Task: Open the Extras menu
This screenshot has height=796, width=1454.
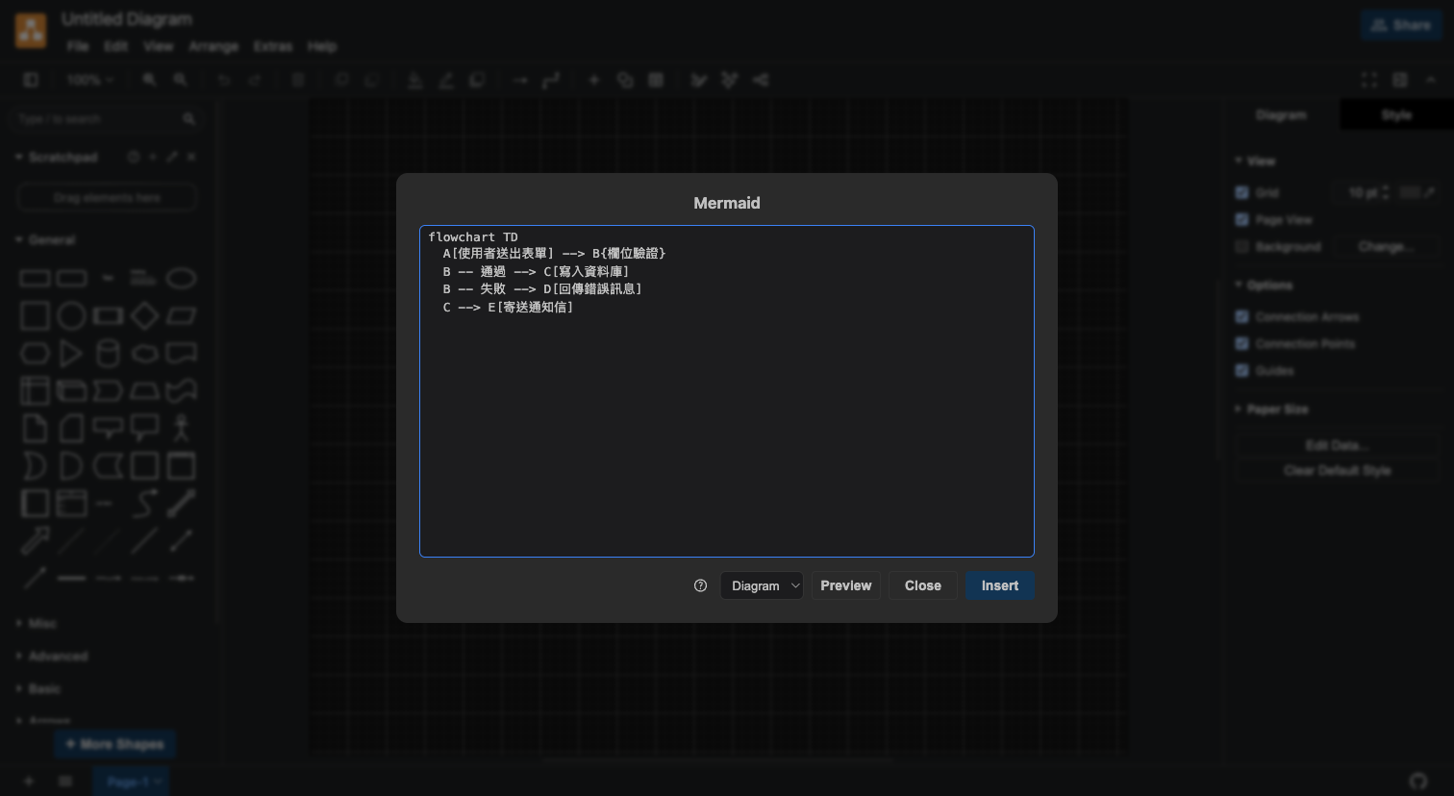Action: coord(273,46)
